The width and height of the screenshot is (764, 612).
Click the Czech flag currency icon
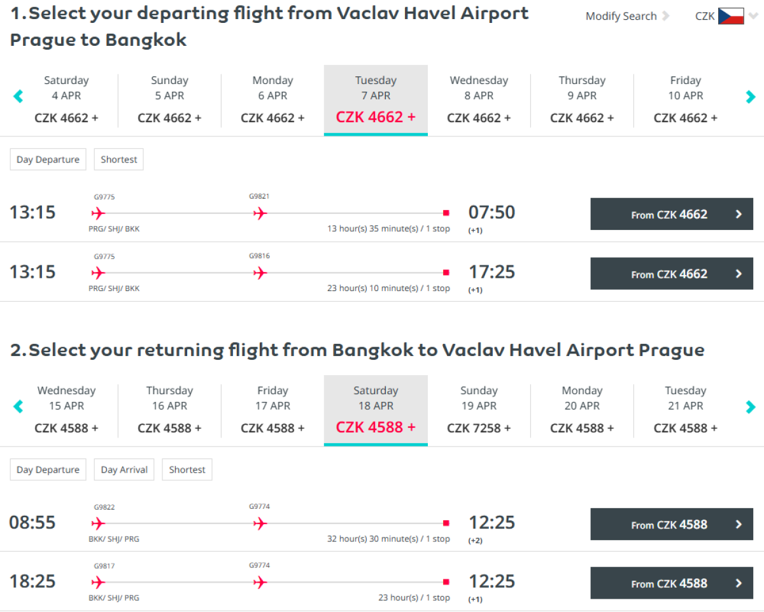(731, 17)
